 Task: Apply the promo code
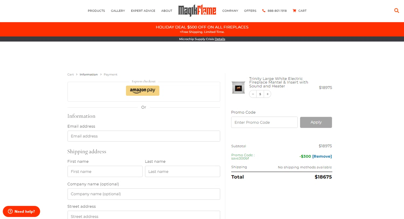tap(316, 122)
